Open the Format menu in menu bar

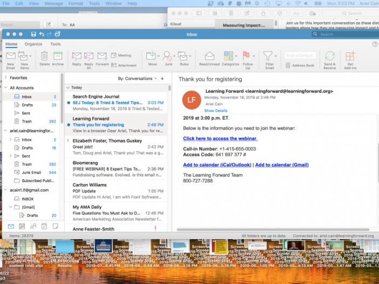click(x=76, y=3)
